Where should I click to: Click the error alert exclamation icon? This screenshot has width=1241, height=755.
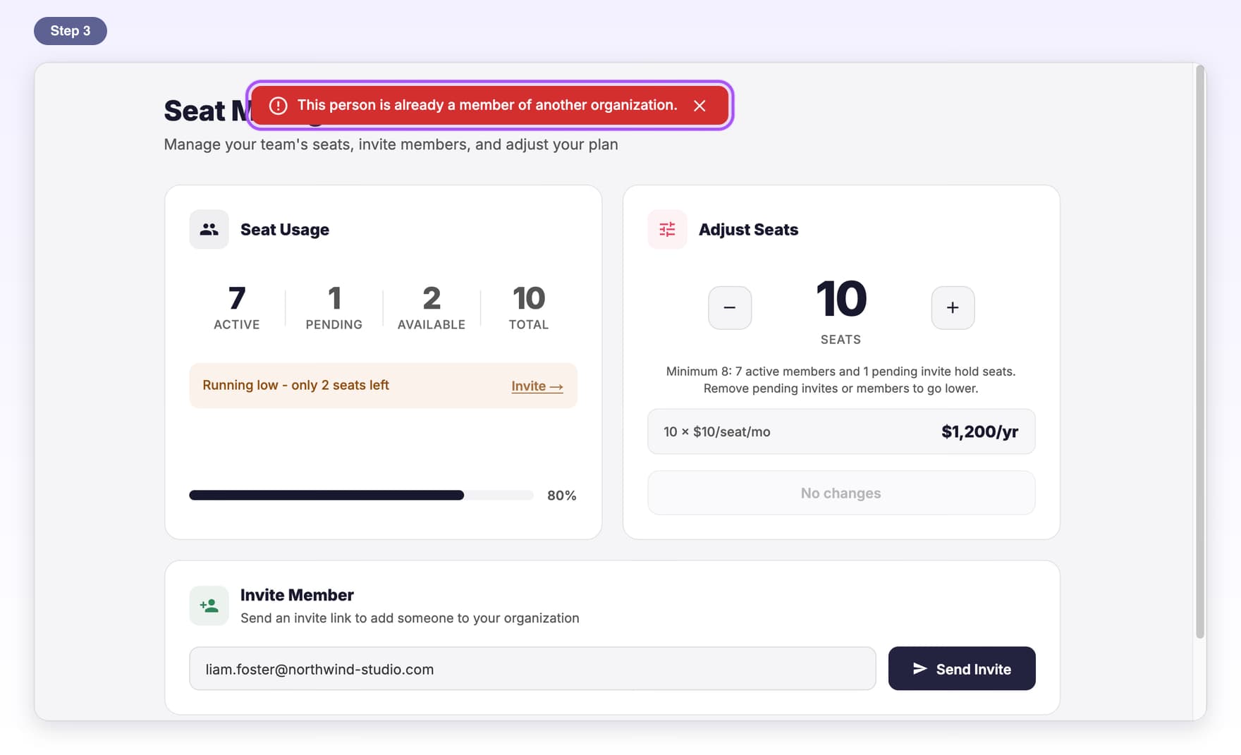tap(279, 106)
